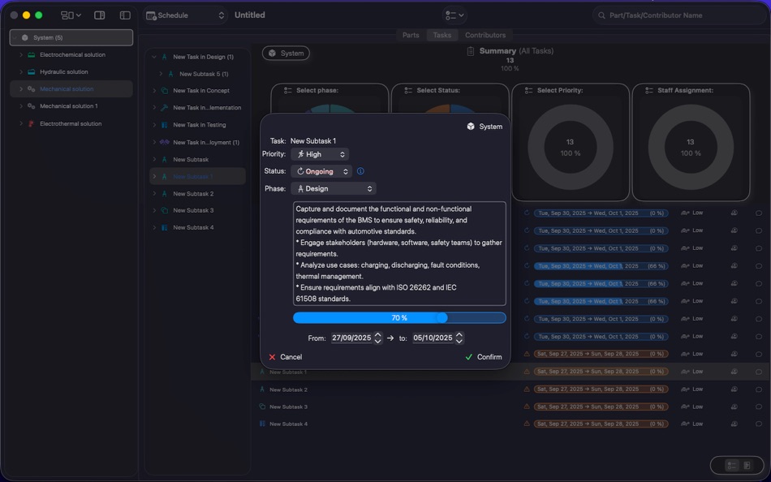The width and height of the screenshot is (771, 482).
Task: Click the Select Priority donut chart
Action: click(571, 147)
